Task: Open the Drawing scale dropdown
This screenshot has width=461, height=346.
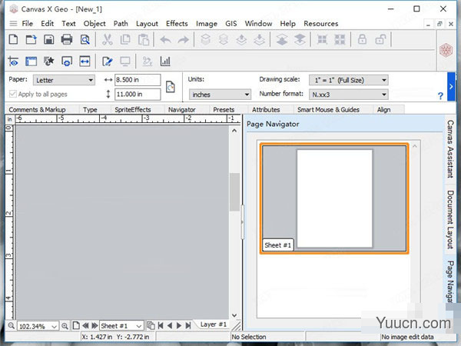Action: (x=348, y=80)
